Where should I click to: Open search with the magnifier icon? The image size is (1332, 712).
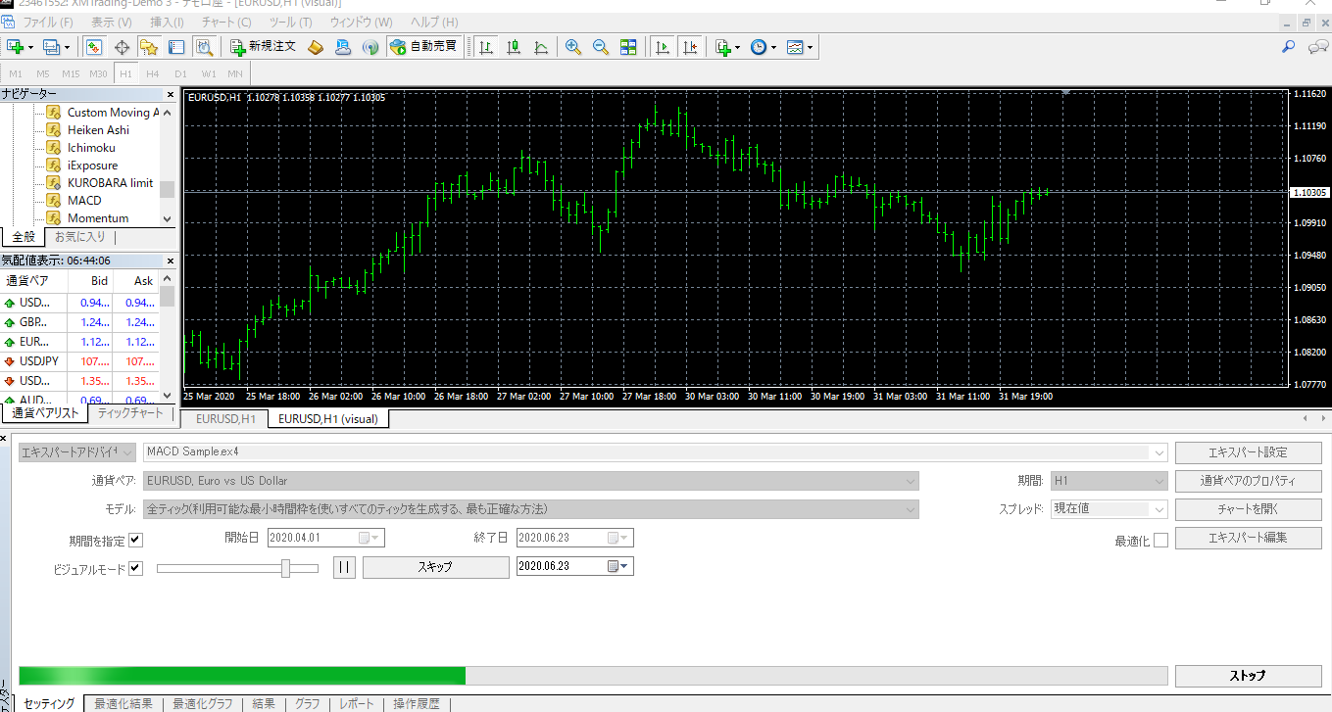coord(1289,46)
